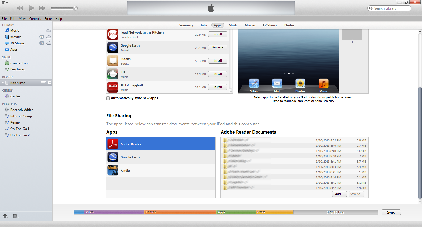
Task: Click the add playlist plus icon
Action: [5, 216]
